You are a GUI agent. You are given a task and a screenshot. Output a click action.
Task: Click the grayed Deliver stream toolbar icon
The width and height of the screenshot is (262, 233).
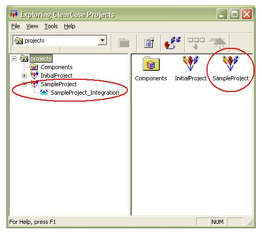pyautogui.click(x=196, y=43)
